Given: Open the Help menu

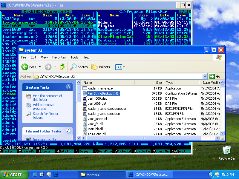Looking at the screenshot, I should coord(86,57).
